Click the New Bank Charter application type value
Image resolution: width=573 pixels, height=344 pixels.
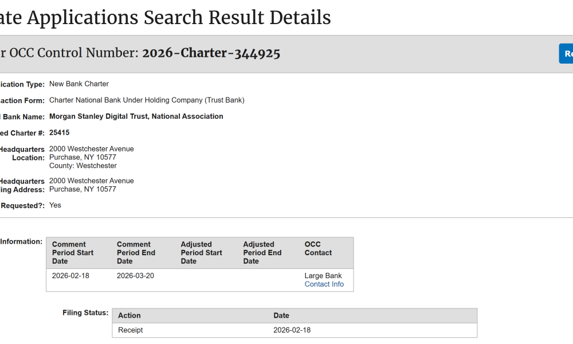(79, 84)
